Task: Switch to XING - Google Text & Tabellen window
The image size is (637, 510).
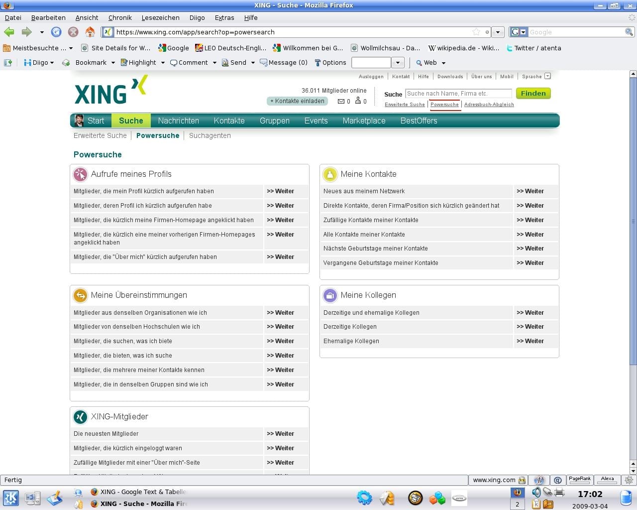Action: click(x=138, y=492)
